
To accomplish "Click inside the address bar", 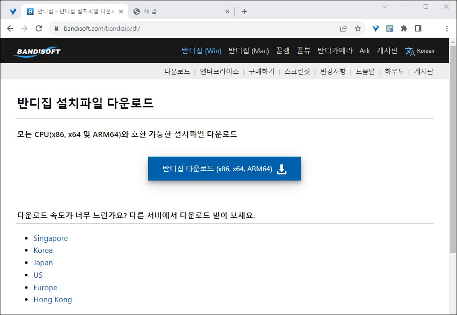I will coord(133,28).
